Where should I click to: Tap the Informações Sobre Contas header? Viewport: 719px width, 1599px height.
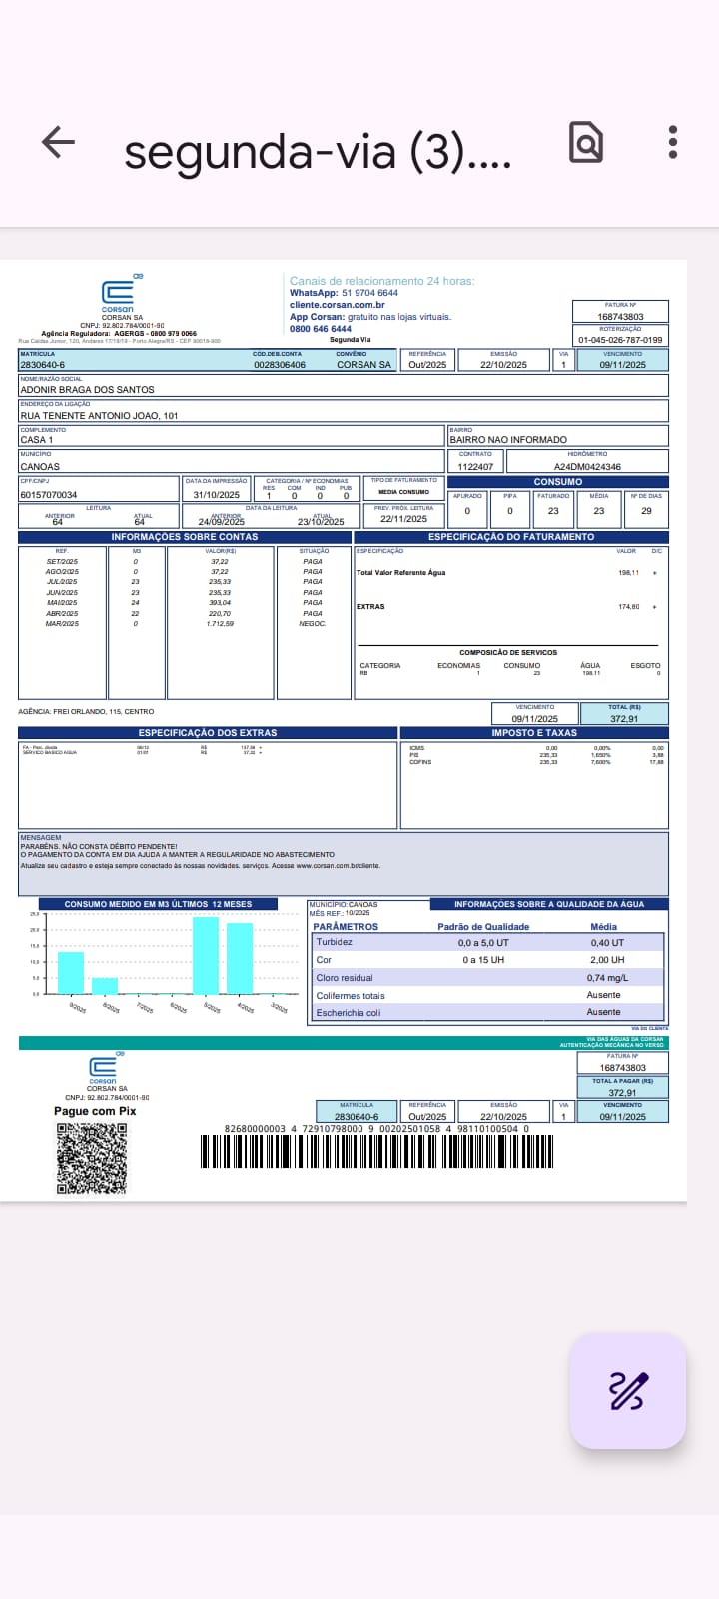185,537
